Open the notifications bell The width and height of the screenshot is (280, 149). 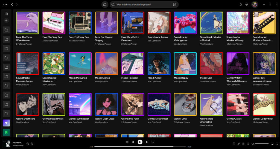coord(241,5)
